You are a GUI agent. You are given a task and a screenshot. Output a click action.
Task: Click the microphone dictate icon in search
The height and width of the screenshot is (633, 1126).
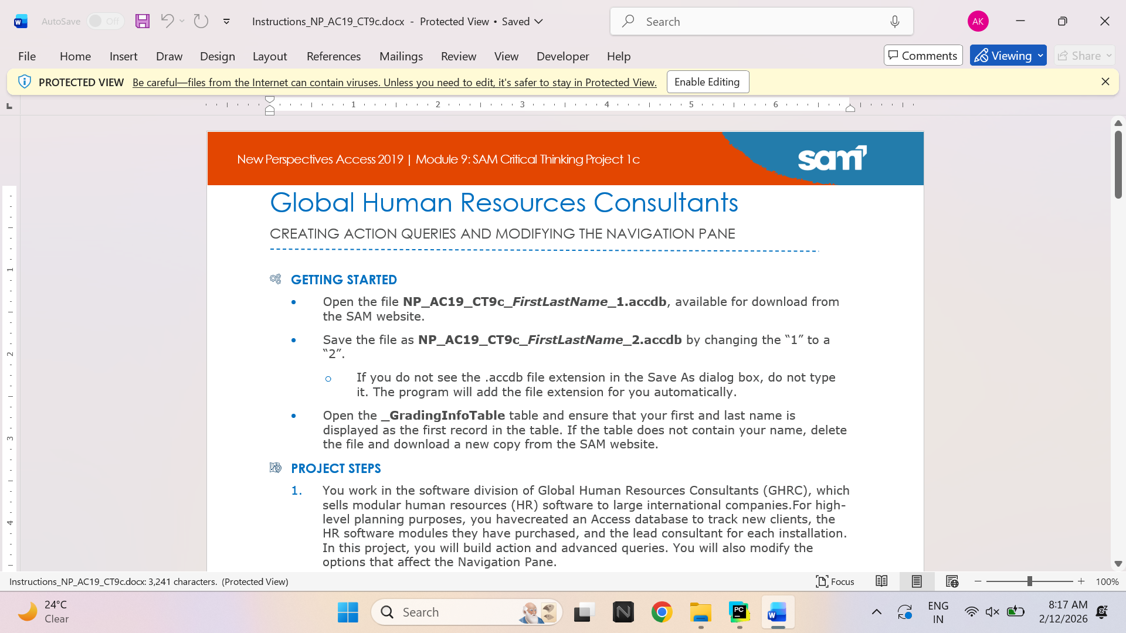point(895,22)
